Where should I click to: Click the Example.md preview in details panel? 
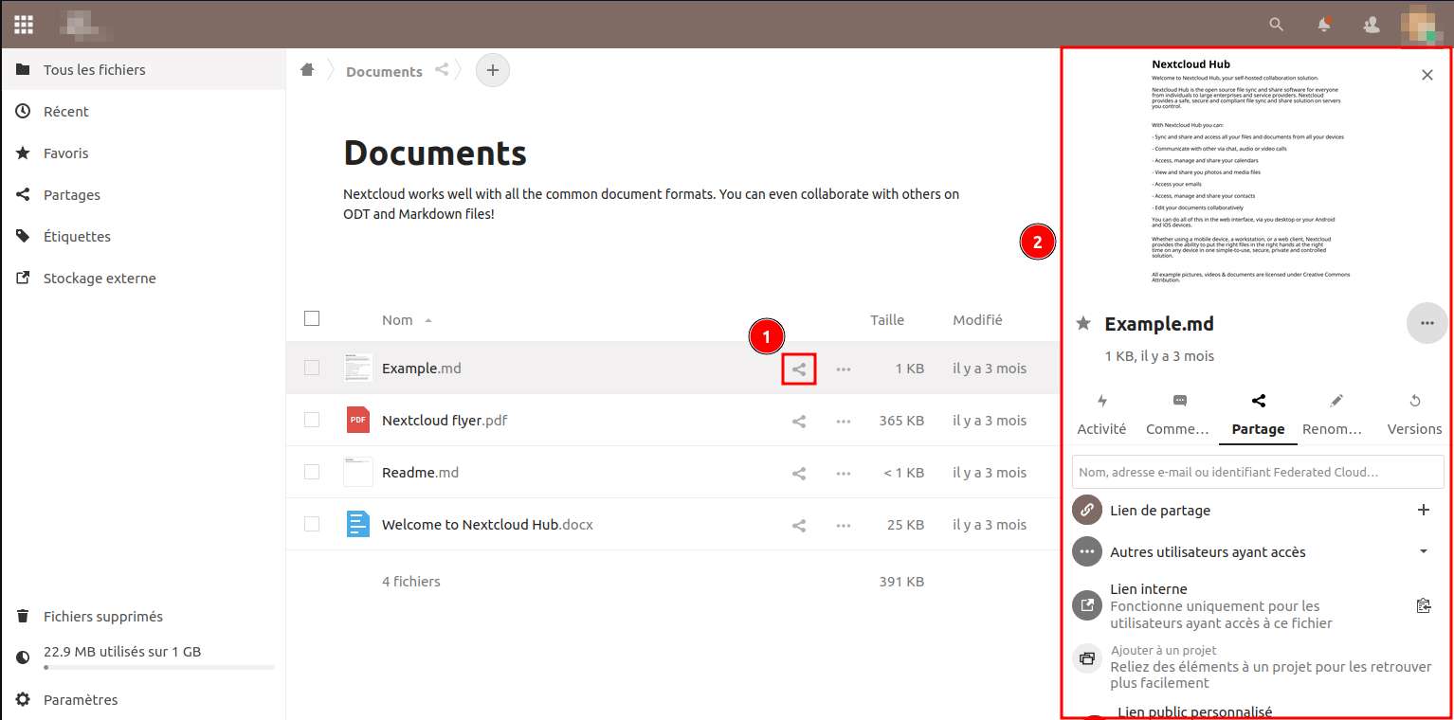tap(1251, 171)
